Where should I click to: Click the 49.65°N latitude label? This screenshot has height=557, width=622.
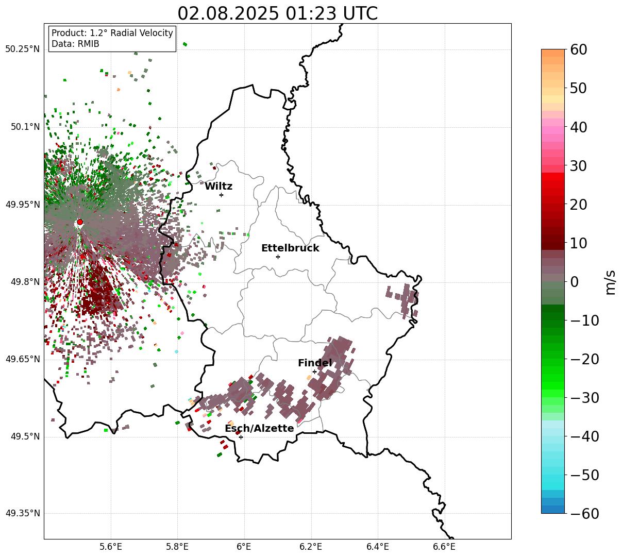point(22,359)
